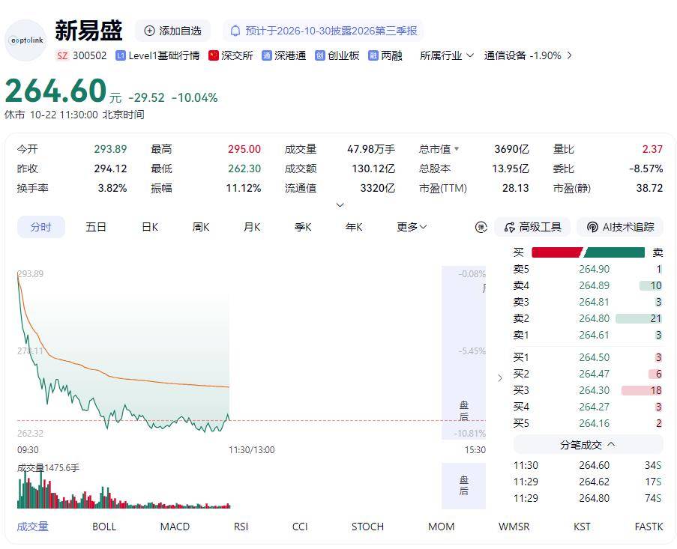This screenshot has width=677, height=549.
Task: Select 卖4 price 264.89
Action: pyautogui.click(x=594, y=285)
